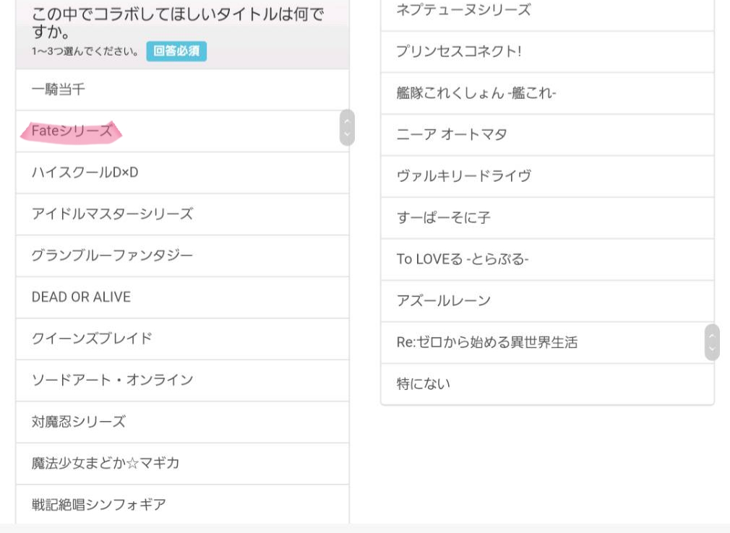Screen dimensions: 730x533
Task: Click the left list scrollbar handle
Action: coord(347,127)
